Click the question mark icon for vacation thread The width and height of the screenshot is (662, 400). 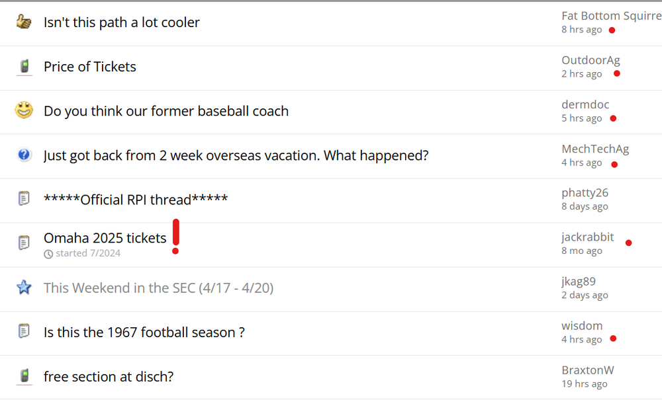pos(24,155)
